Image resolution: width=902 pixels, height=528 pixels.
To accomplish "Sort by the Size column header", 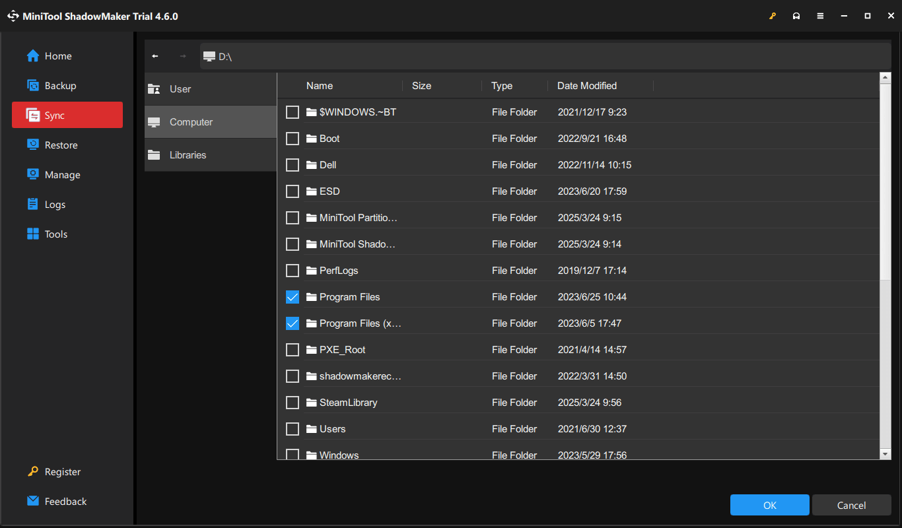I will 421,86.
